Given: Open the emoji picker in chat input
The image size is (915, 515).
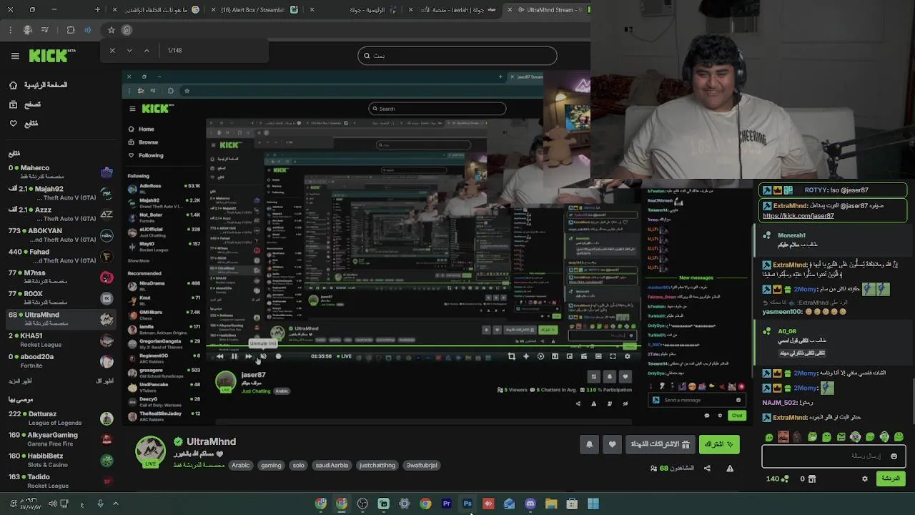Looking at the screenshot, I should click(x=894, y=456).
